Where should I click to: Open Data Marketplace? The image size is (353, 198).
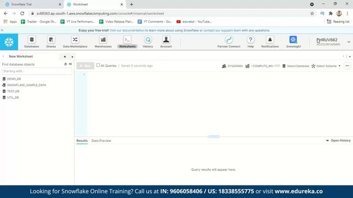point(75,42)
